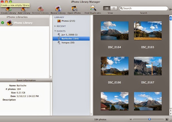
Task: Click the green zoom window button
Action: coord(11,2)
